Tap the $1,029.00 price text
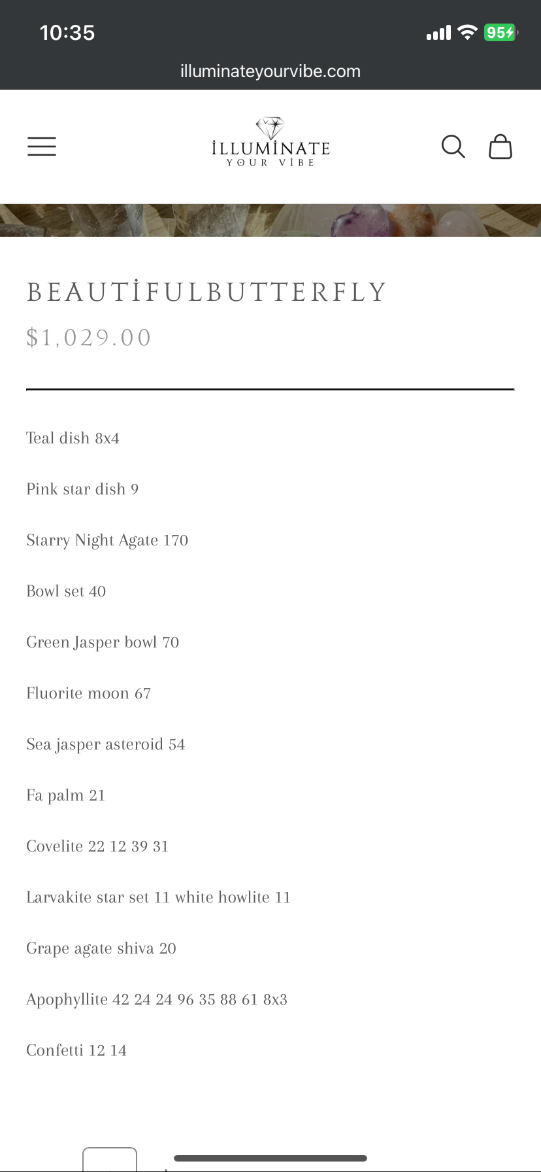 pos(89,337)
